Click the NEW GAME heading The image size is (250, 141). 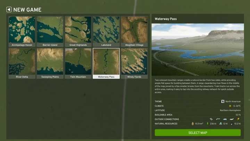(27, 10)
